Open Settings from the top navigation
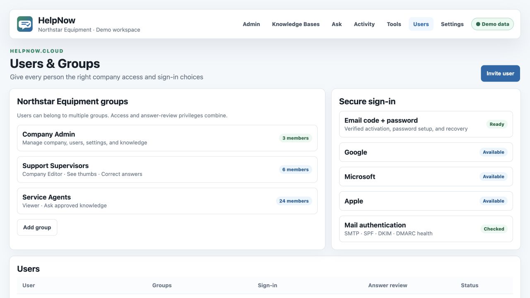Image resolution: width=530 pixels, height=298 pixels. [452, 24]
